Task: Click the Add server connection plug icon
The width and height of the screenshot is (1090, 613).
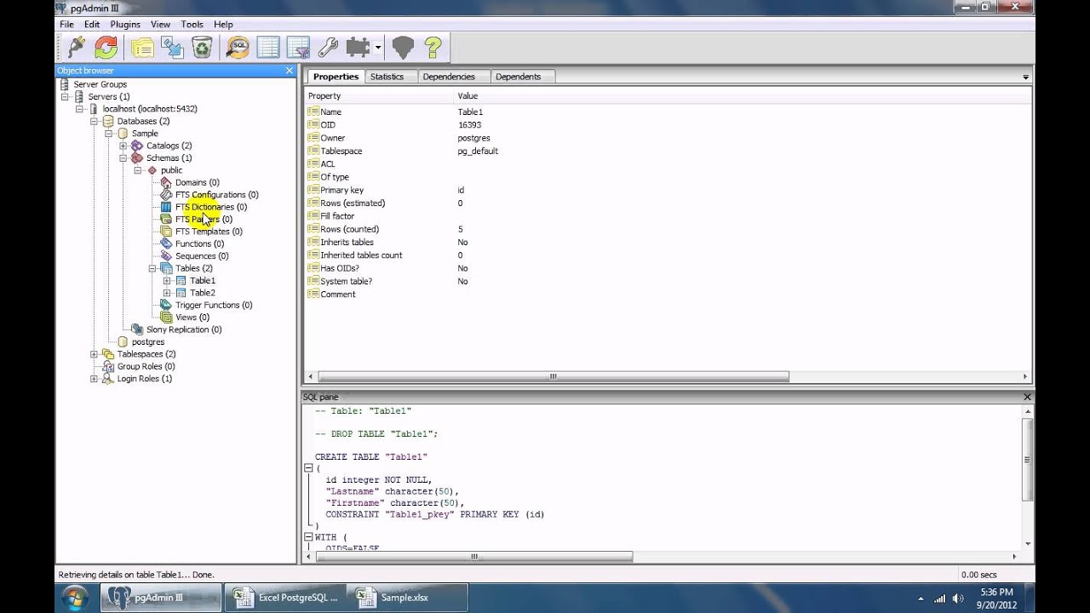Action: click(76, 48)
